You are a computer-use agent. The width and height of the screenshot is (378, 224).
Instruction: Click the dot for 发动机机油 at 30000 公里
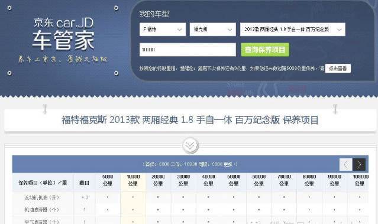pos(183,197)
